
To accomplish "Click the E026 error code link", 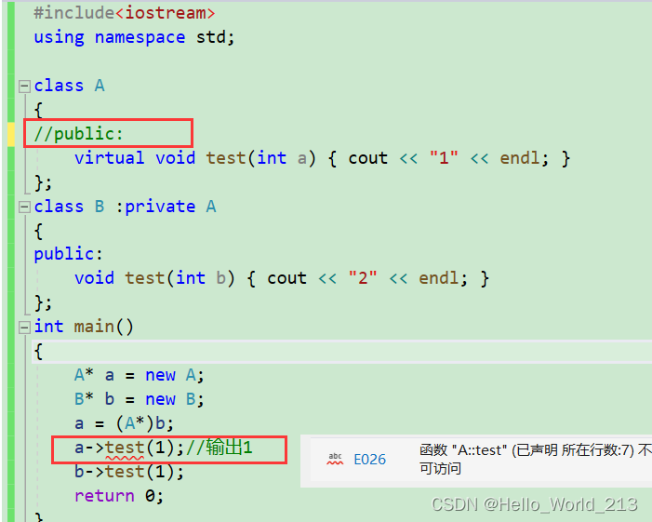I will [x=369, y=460].
